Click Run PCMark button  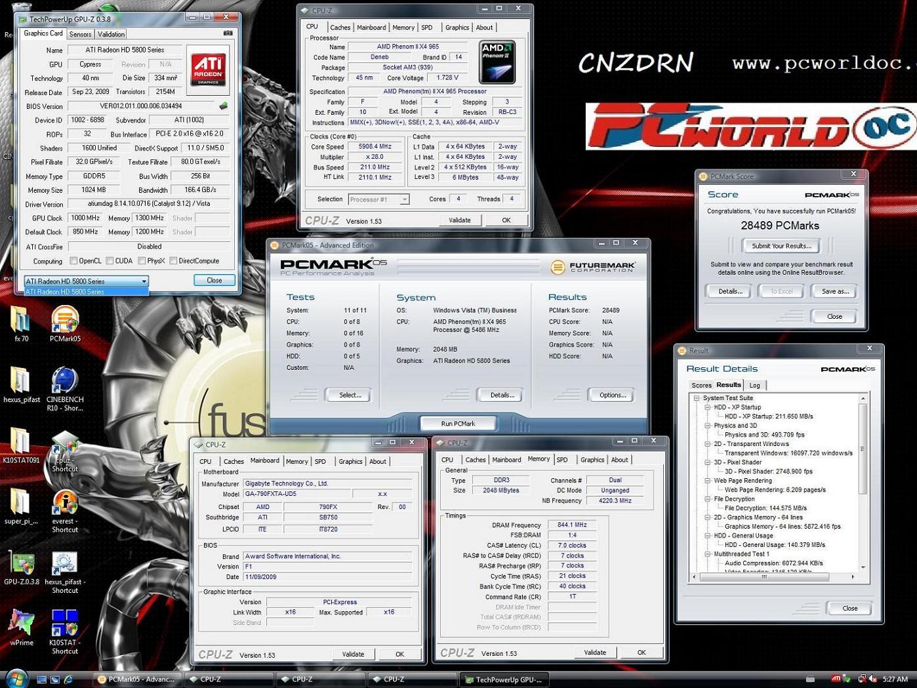pyautogui.click(x=458, y=424)
